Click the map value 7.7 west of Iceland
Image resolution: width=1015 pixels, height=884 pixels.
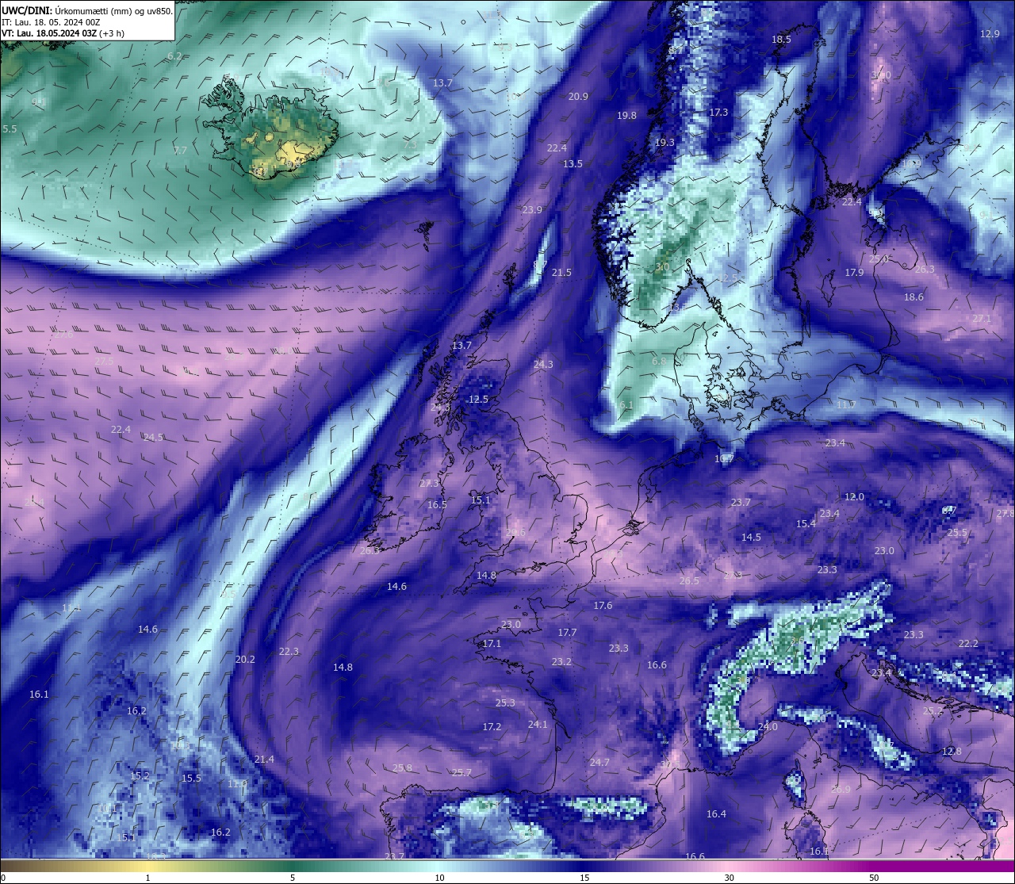pos(180,151)
